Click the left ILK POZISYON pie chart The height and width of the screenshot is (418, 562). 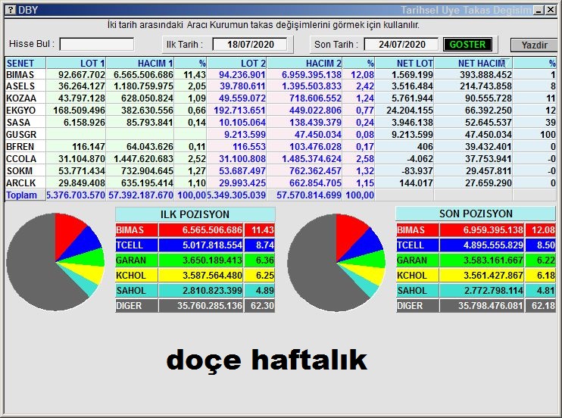(55, 262)
